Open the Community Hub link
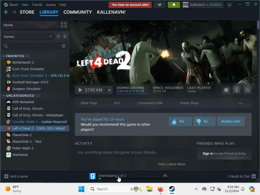 150,103
